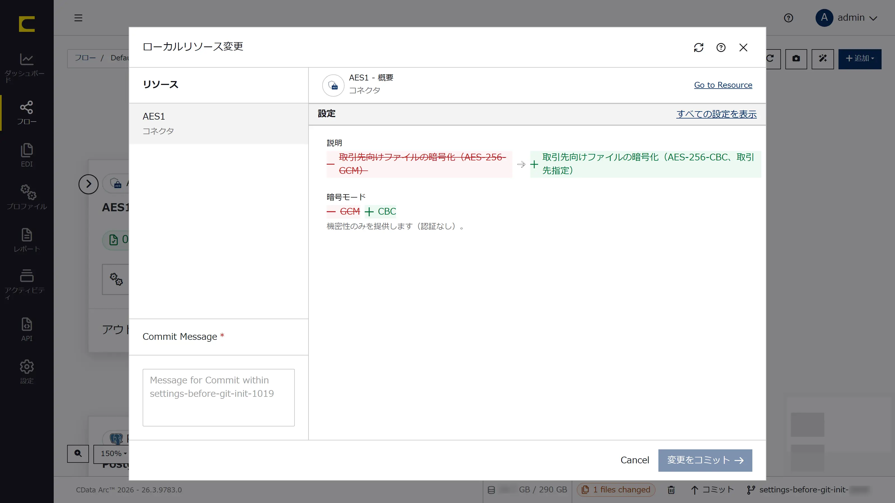Click the AES1 connector lock icon
895x503 pixels.
click(333, 85)
